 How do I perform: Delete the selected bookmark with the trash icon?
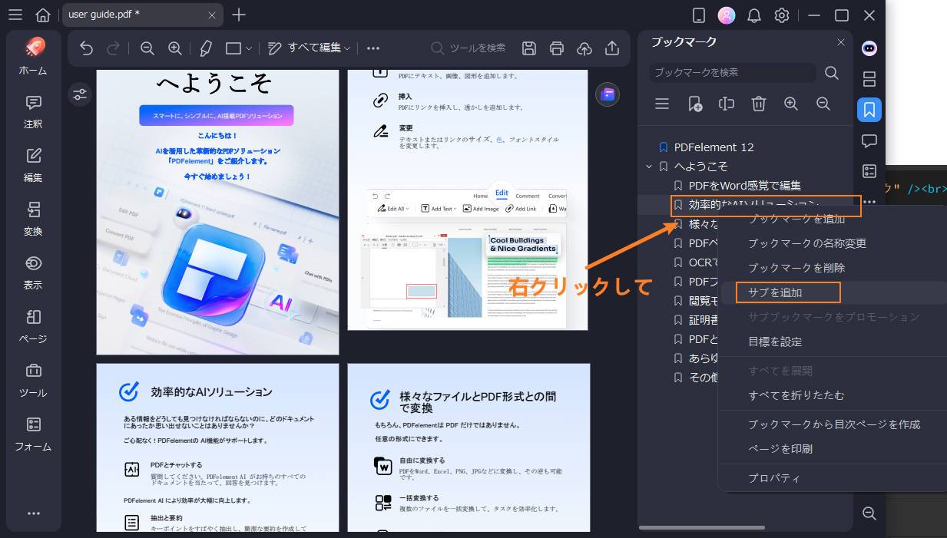[x=758, y=104]
